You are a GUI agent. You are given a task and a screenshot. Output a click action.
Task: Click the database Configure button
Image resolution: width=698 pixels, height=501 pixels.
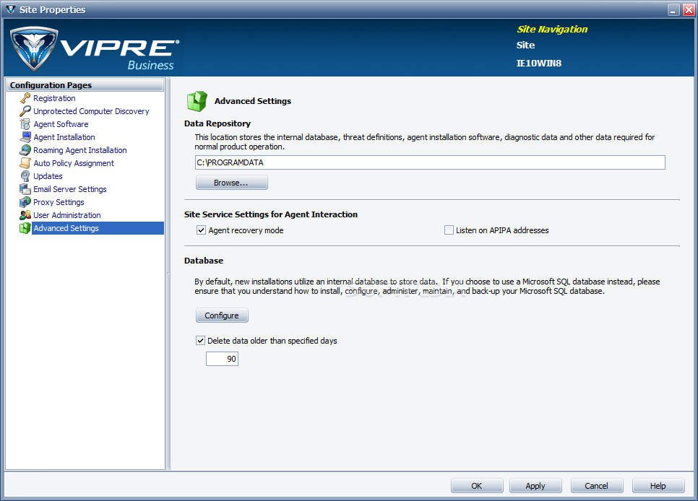pyautogui.click(x=222, y=315)
